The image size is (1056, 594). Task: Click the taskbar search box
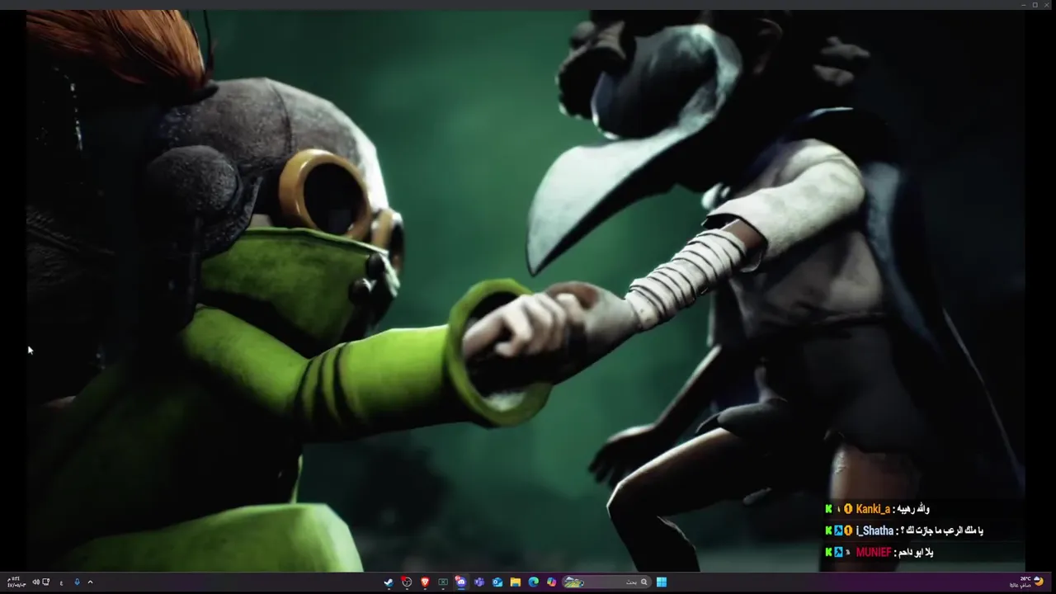607,582
